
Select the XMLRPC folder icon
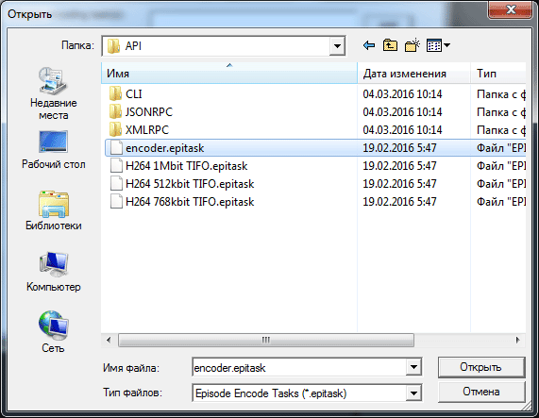coord(115,130)
